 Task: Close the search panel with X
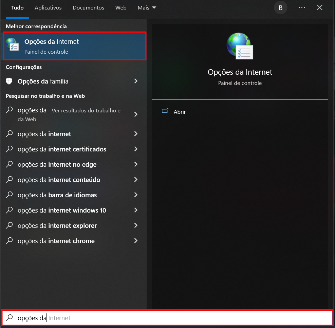pos(320,8)
